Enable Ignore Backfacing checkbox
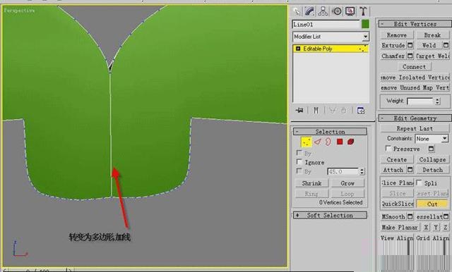 (x=299, y=162)
